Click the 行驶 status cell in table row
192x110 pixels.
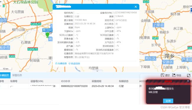(121, 86)
